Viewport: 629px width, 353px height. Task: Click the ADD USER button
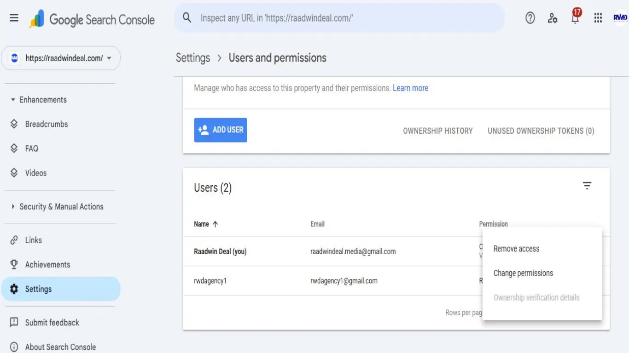[x=220, y=130]
